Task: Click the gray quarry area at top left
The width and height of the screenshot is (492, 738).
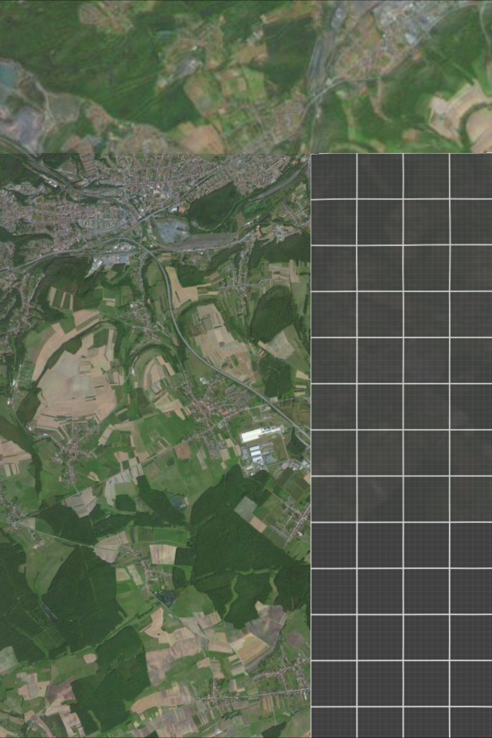Action: pyautogui.click(x=23, y=108)
